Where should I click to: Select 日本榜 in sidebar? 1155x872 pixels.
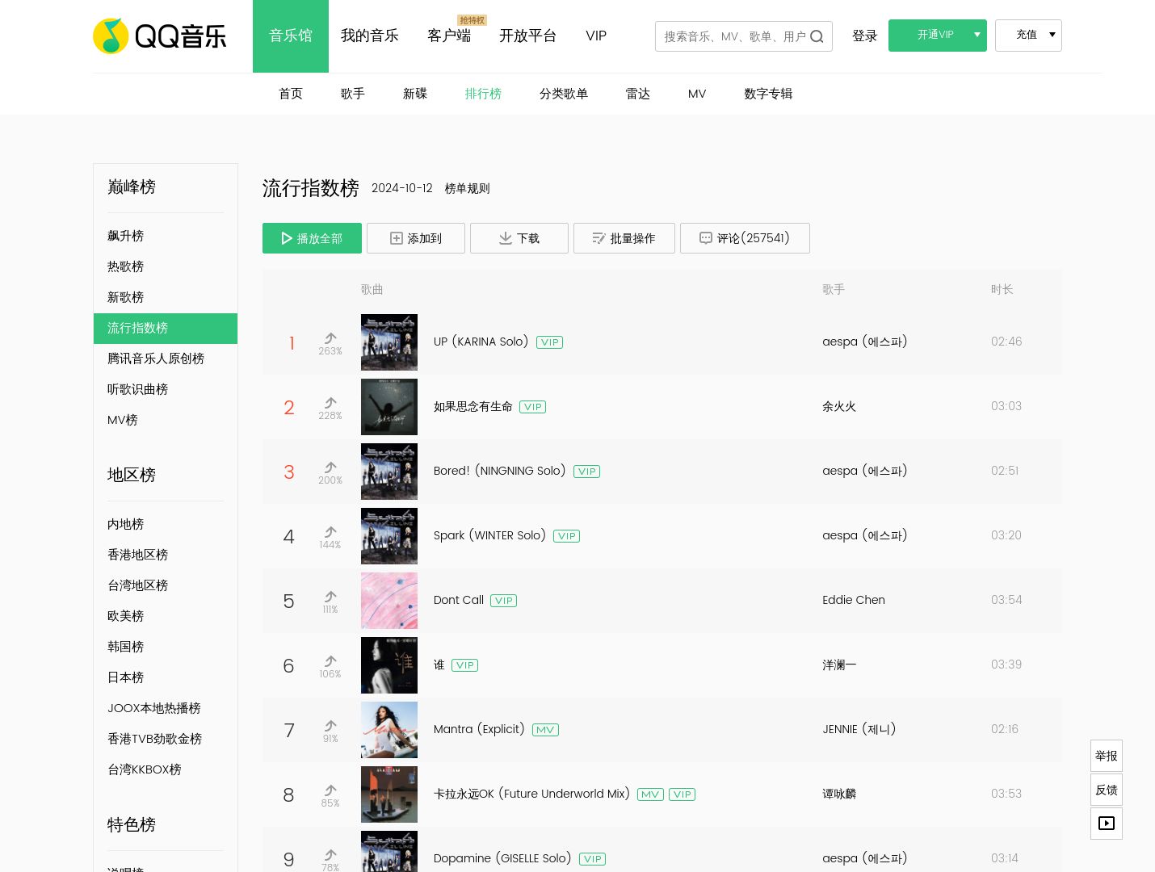pos(125,677)
